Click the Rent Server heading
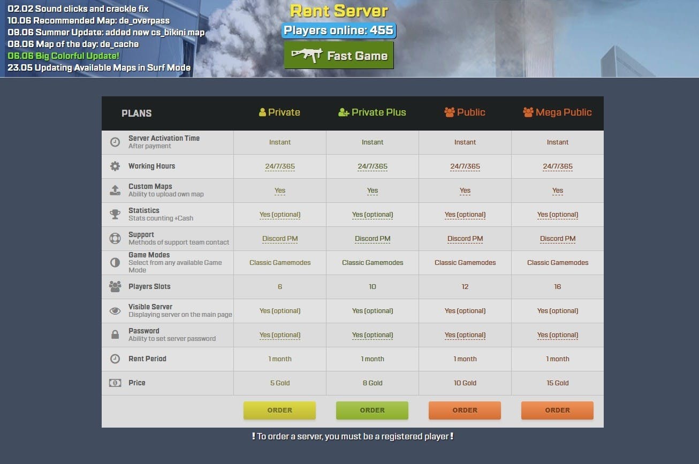This screenshot has width=699, height=464. tap(339, 11)
